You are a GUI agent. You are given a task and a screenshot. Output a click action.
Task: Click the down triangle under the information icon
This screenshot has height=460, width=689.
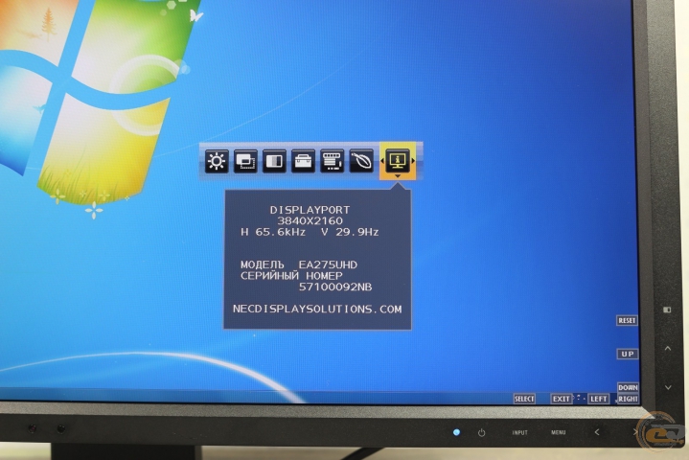(398, 176)
